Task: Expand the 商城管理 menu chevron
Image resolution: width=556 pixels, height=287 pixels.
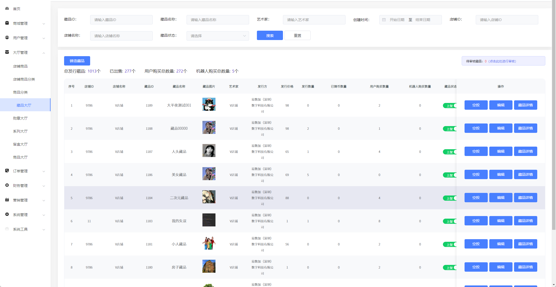Action: tap(44, 24)
